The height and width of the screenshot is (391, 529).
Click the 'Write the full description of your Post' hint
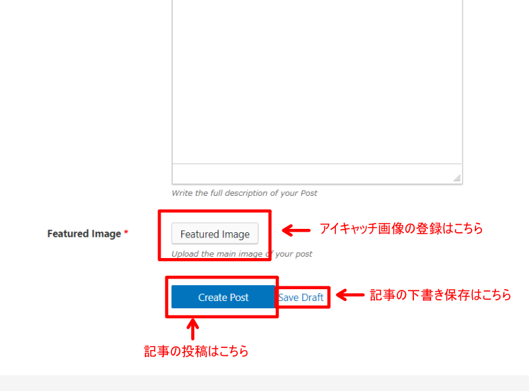(x=245, y=193)
